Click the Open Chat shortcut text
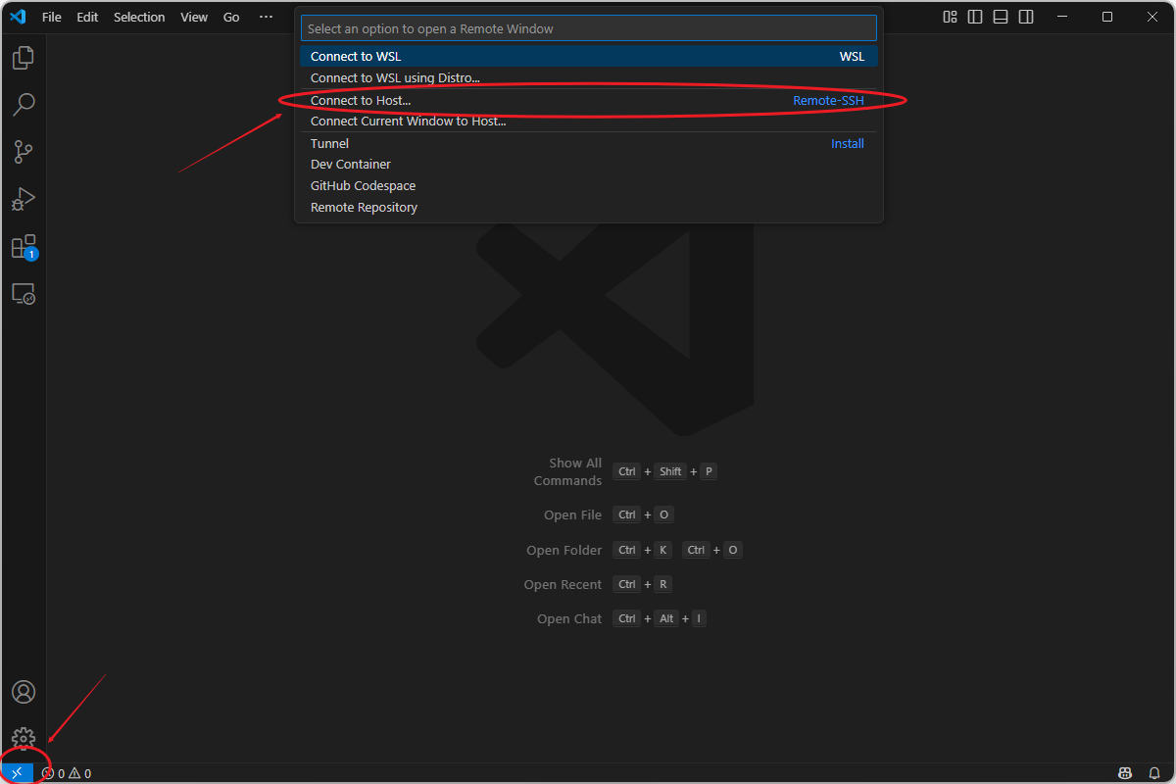1176x784 pixels. 569,618
